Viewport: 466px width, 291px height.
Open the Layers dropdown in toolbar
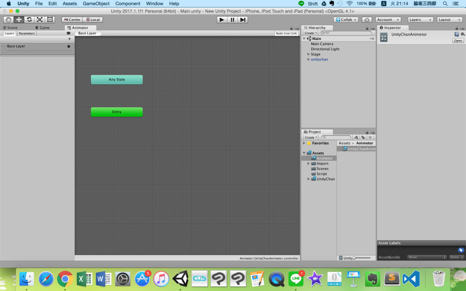[x=420, y=20]
